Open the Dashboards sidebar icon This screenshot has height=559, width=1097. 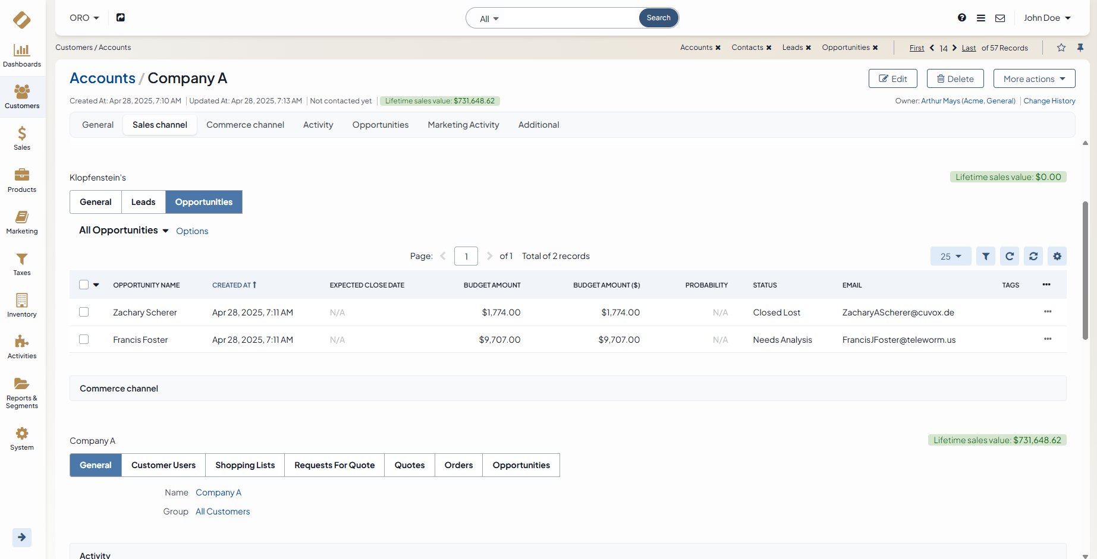22,55
